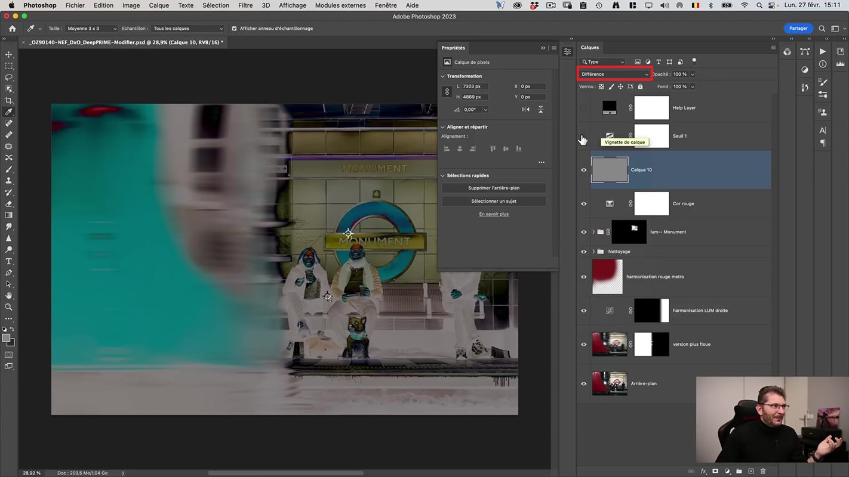Hide the Cor rouge layer
849x477 pixels.
[x=584, y=204]
